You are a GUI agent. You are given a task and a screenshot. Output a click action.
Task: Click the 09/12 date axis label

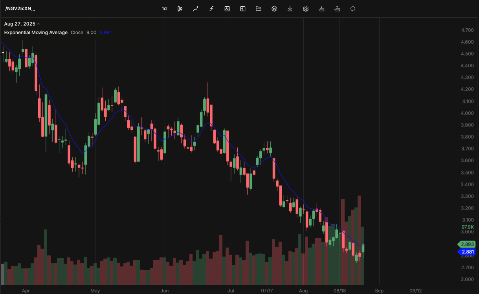(x=416, y=291)
